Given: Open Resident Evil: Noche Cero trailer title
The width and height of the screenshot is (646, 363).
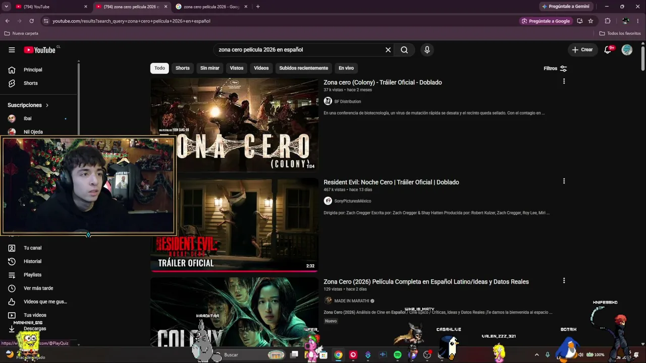Looking at the screenshot, I should (391, 182).
